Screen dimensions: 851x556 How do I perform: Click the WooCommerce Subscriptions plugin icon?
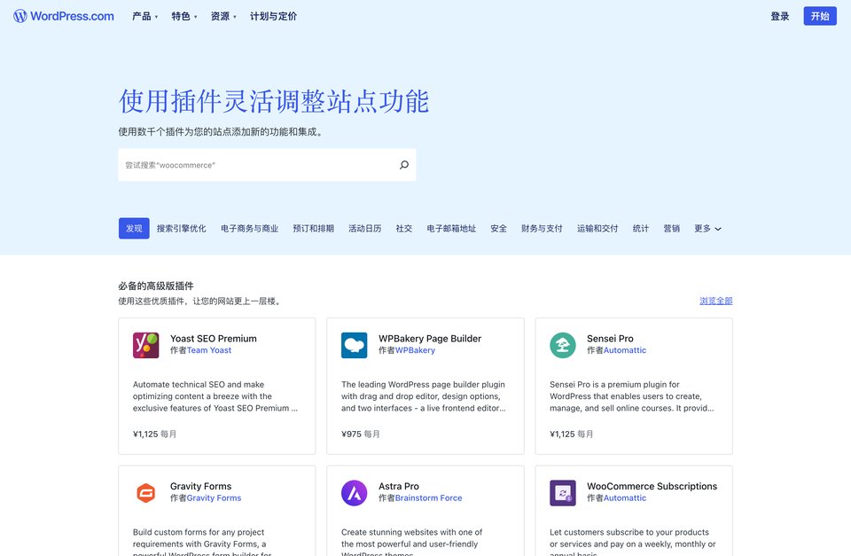[563, 493]
